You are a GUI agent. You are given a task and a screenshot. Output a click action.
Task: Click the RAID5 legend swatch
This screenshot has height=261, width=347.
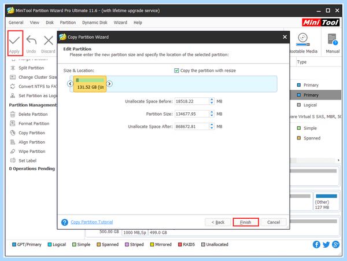click(180, 245)
